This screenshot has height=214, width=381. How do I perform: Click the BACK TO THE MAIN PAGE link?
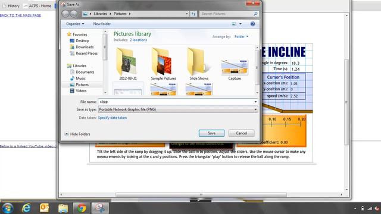coord(20,15)
